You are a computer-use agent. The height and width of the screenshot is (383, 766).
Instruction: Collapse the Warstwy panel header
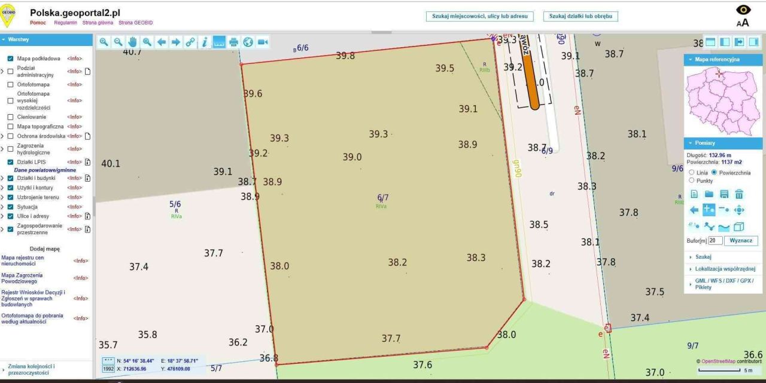click(x=47, y=39)
